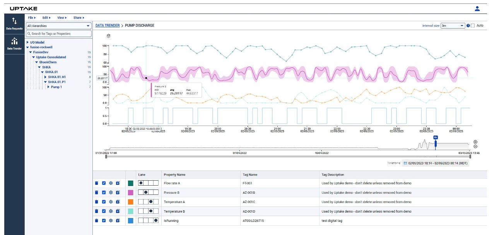Delete the Temperature B row
The image size is (504, 235).
(97, 211)
